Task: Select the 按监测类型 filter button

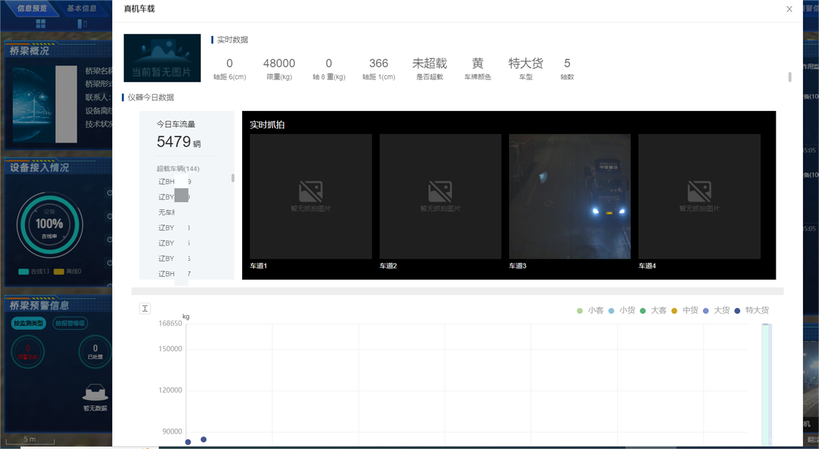Action: pos(29,324)
